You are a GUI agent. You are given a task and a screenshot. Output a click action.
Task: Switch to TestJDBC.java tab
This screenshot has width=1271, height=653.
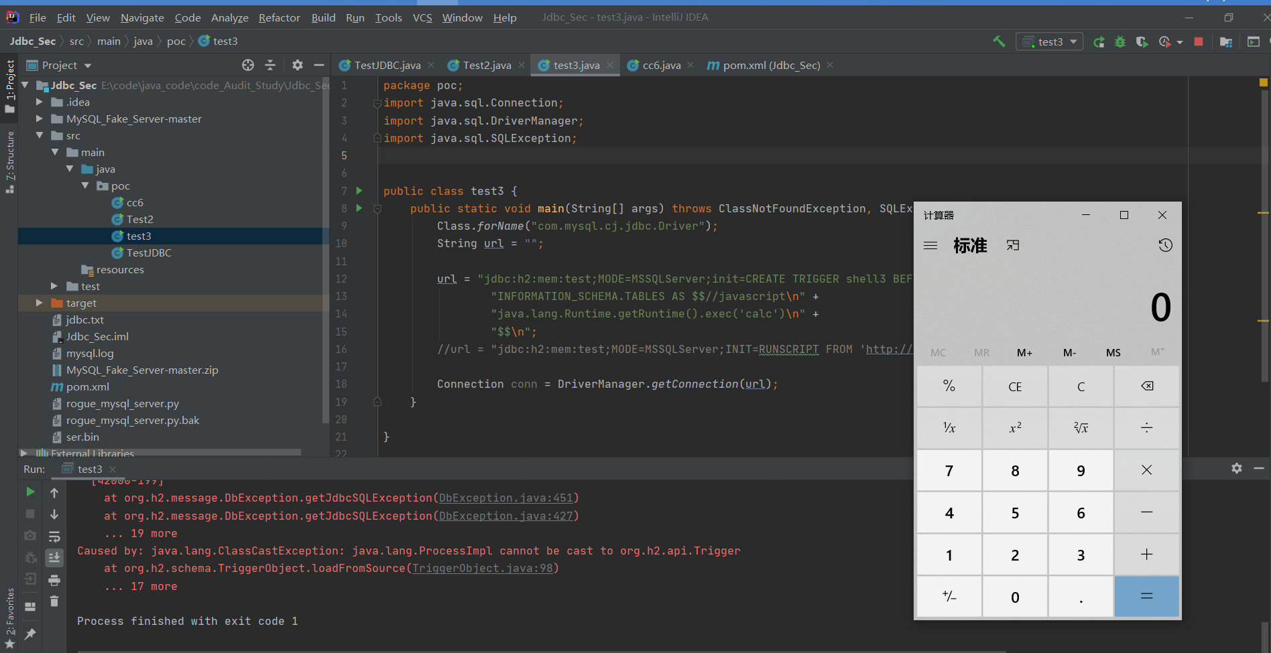click(387, 65)
